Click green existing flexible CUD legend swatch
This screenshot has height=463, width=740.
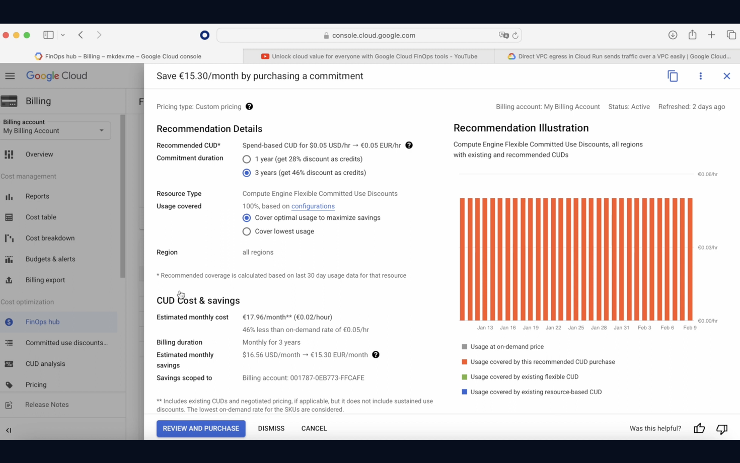(464, 377)
